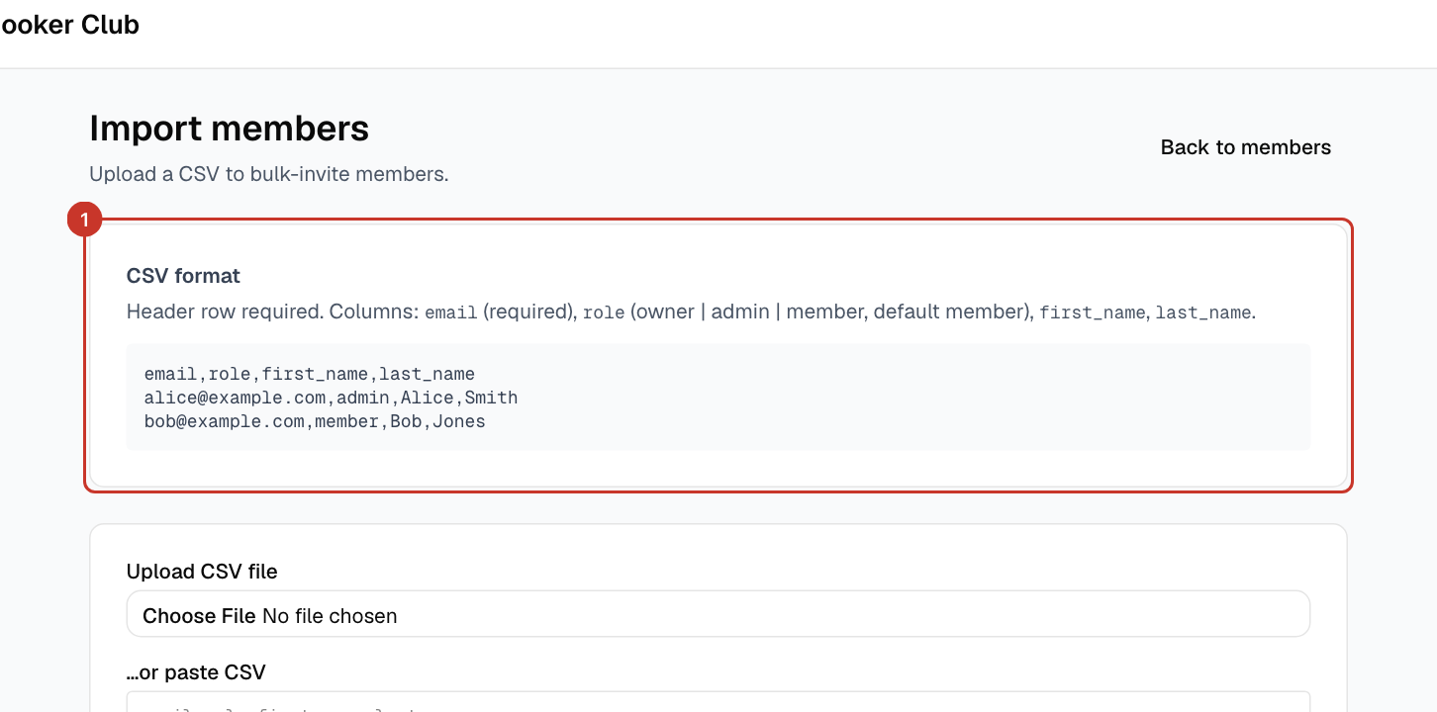Screen dimensions: 1437x712
Task: Click "Upload a CSV to bulk-invite members." subtitle
Action: [269, 174]
